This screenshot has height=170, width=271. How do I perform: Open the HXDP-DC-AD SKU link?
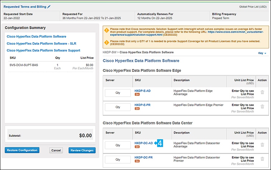pos(143,143)
